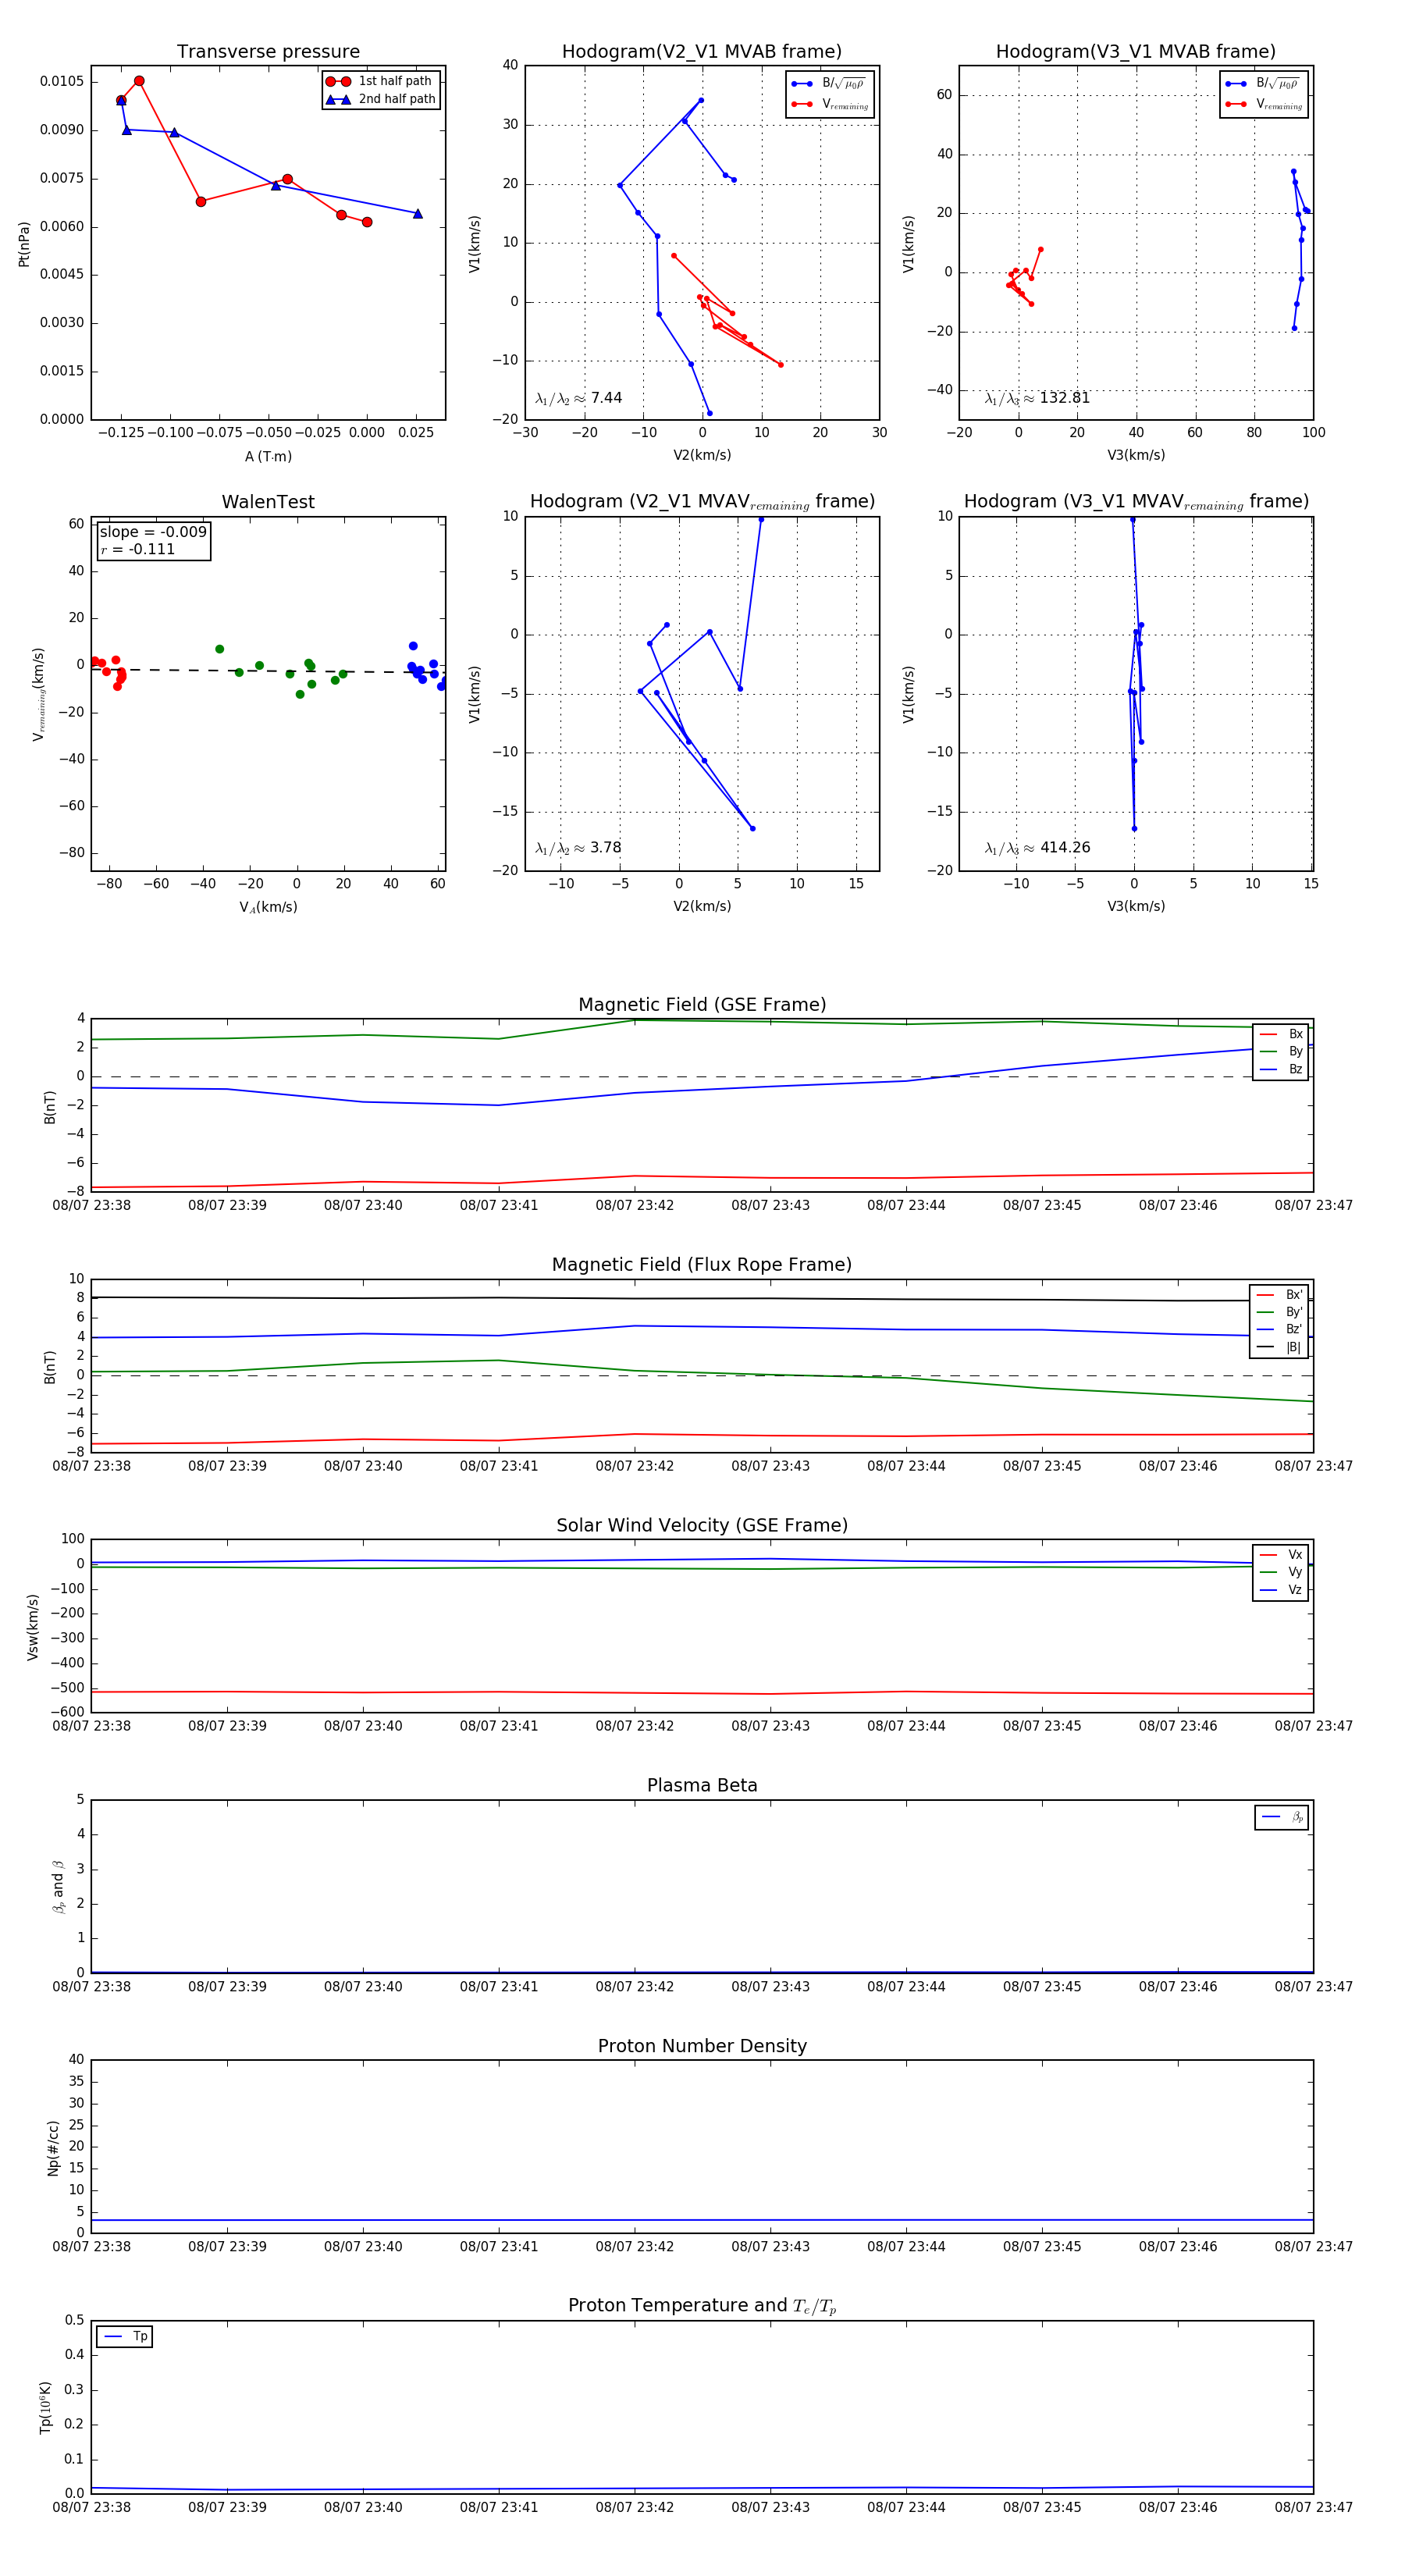
Task: Click the 'Vsw(km/s)' y-axis label
Action: (x=33, y=1627)
